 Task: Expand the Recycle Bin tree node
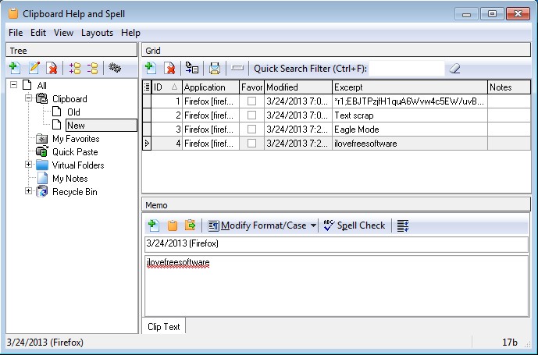coord(29,192)
